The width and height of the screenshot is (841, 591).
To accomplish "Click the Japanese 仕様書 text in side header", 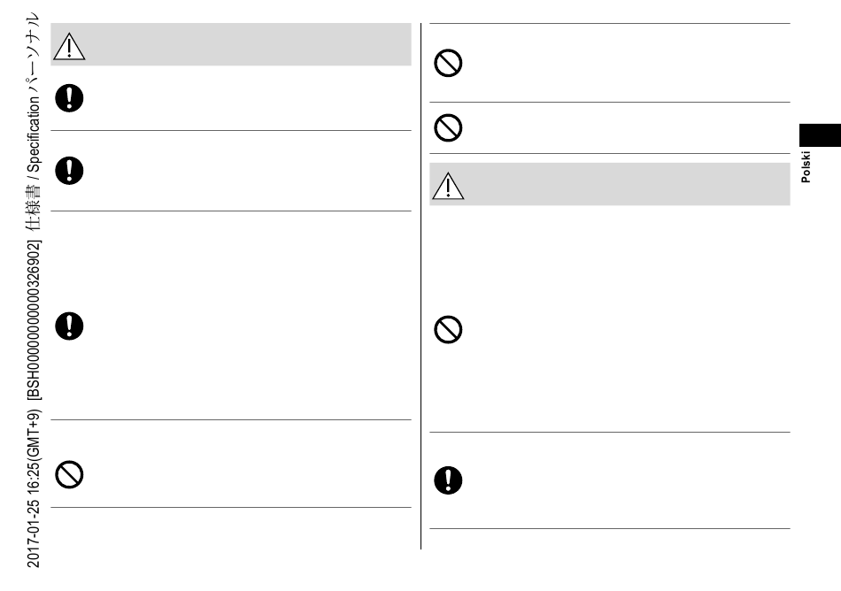I will click(34, 206).
